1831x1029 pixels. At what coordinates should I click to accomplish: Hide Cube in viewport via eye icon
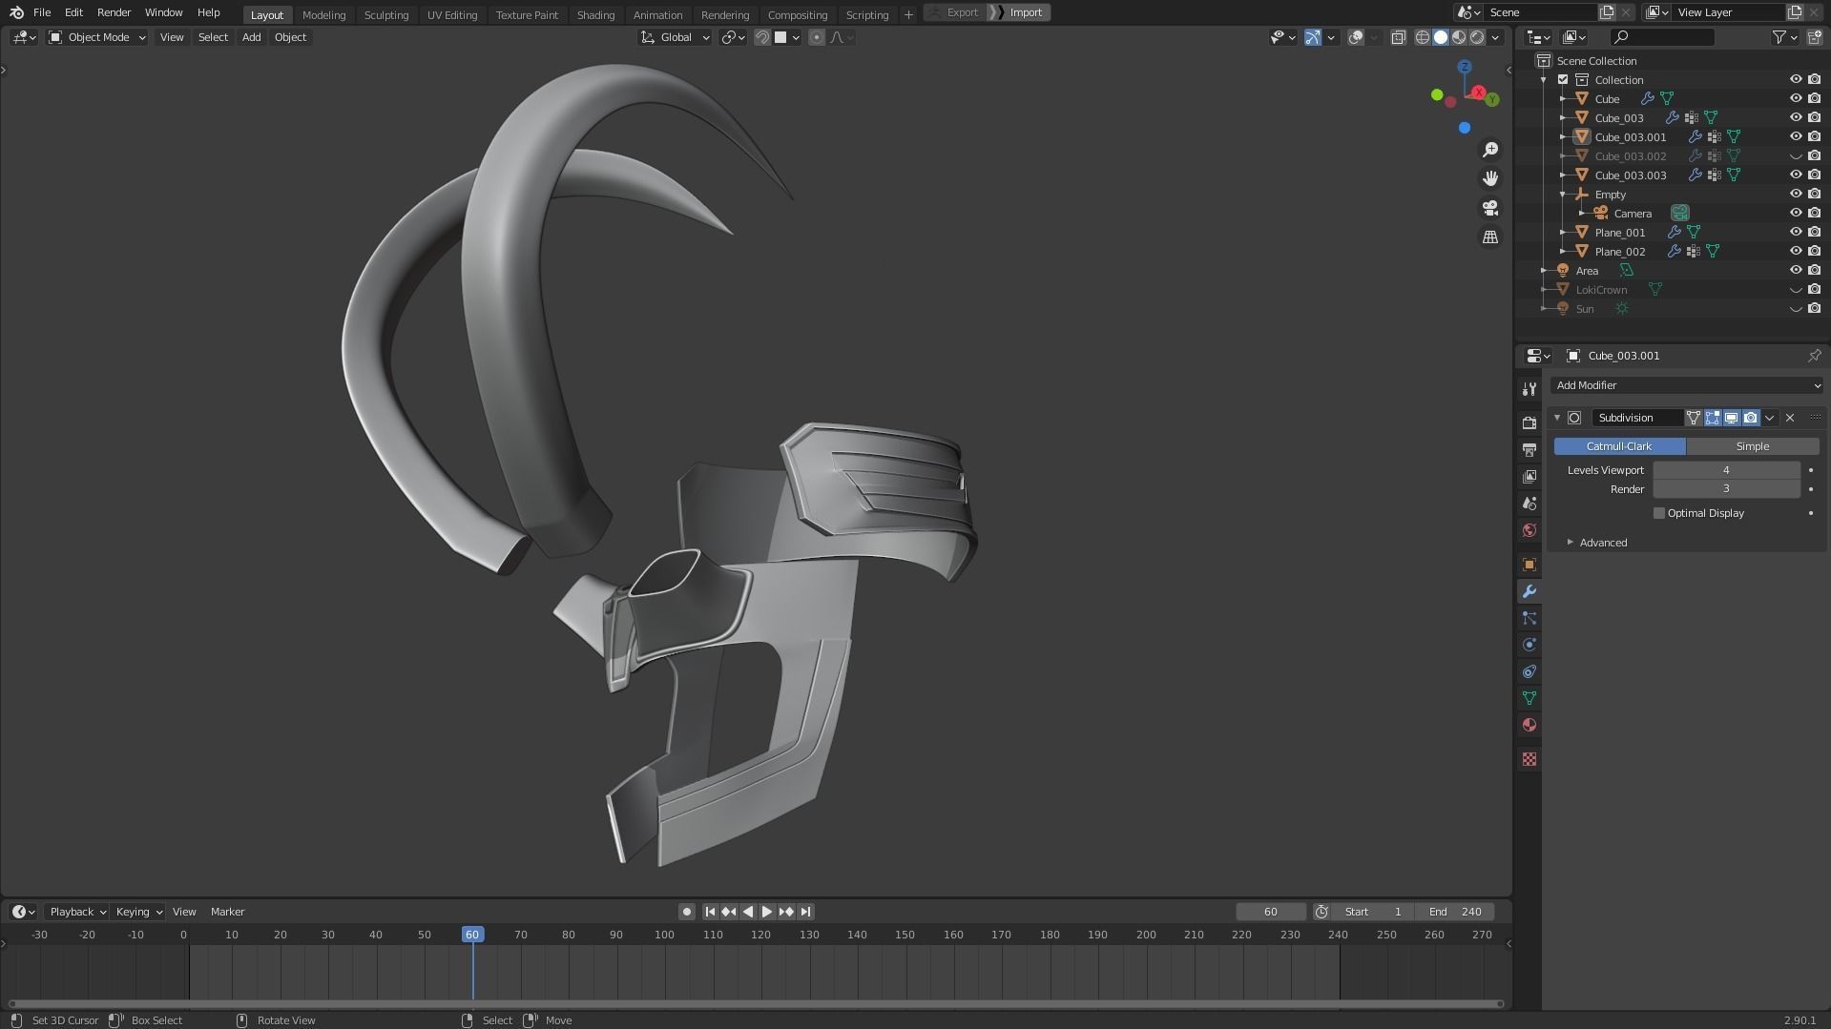(x=1795, y=98)
